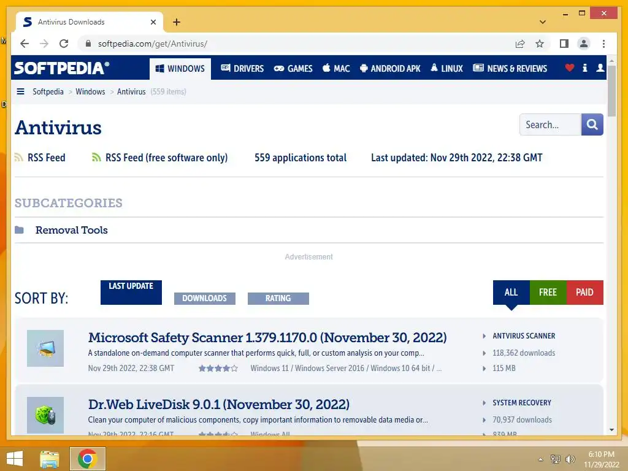Go to Softpedia breadcrumb link

click(48, 92)
